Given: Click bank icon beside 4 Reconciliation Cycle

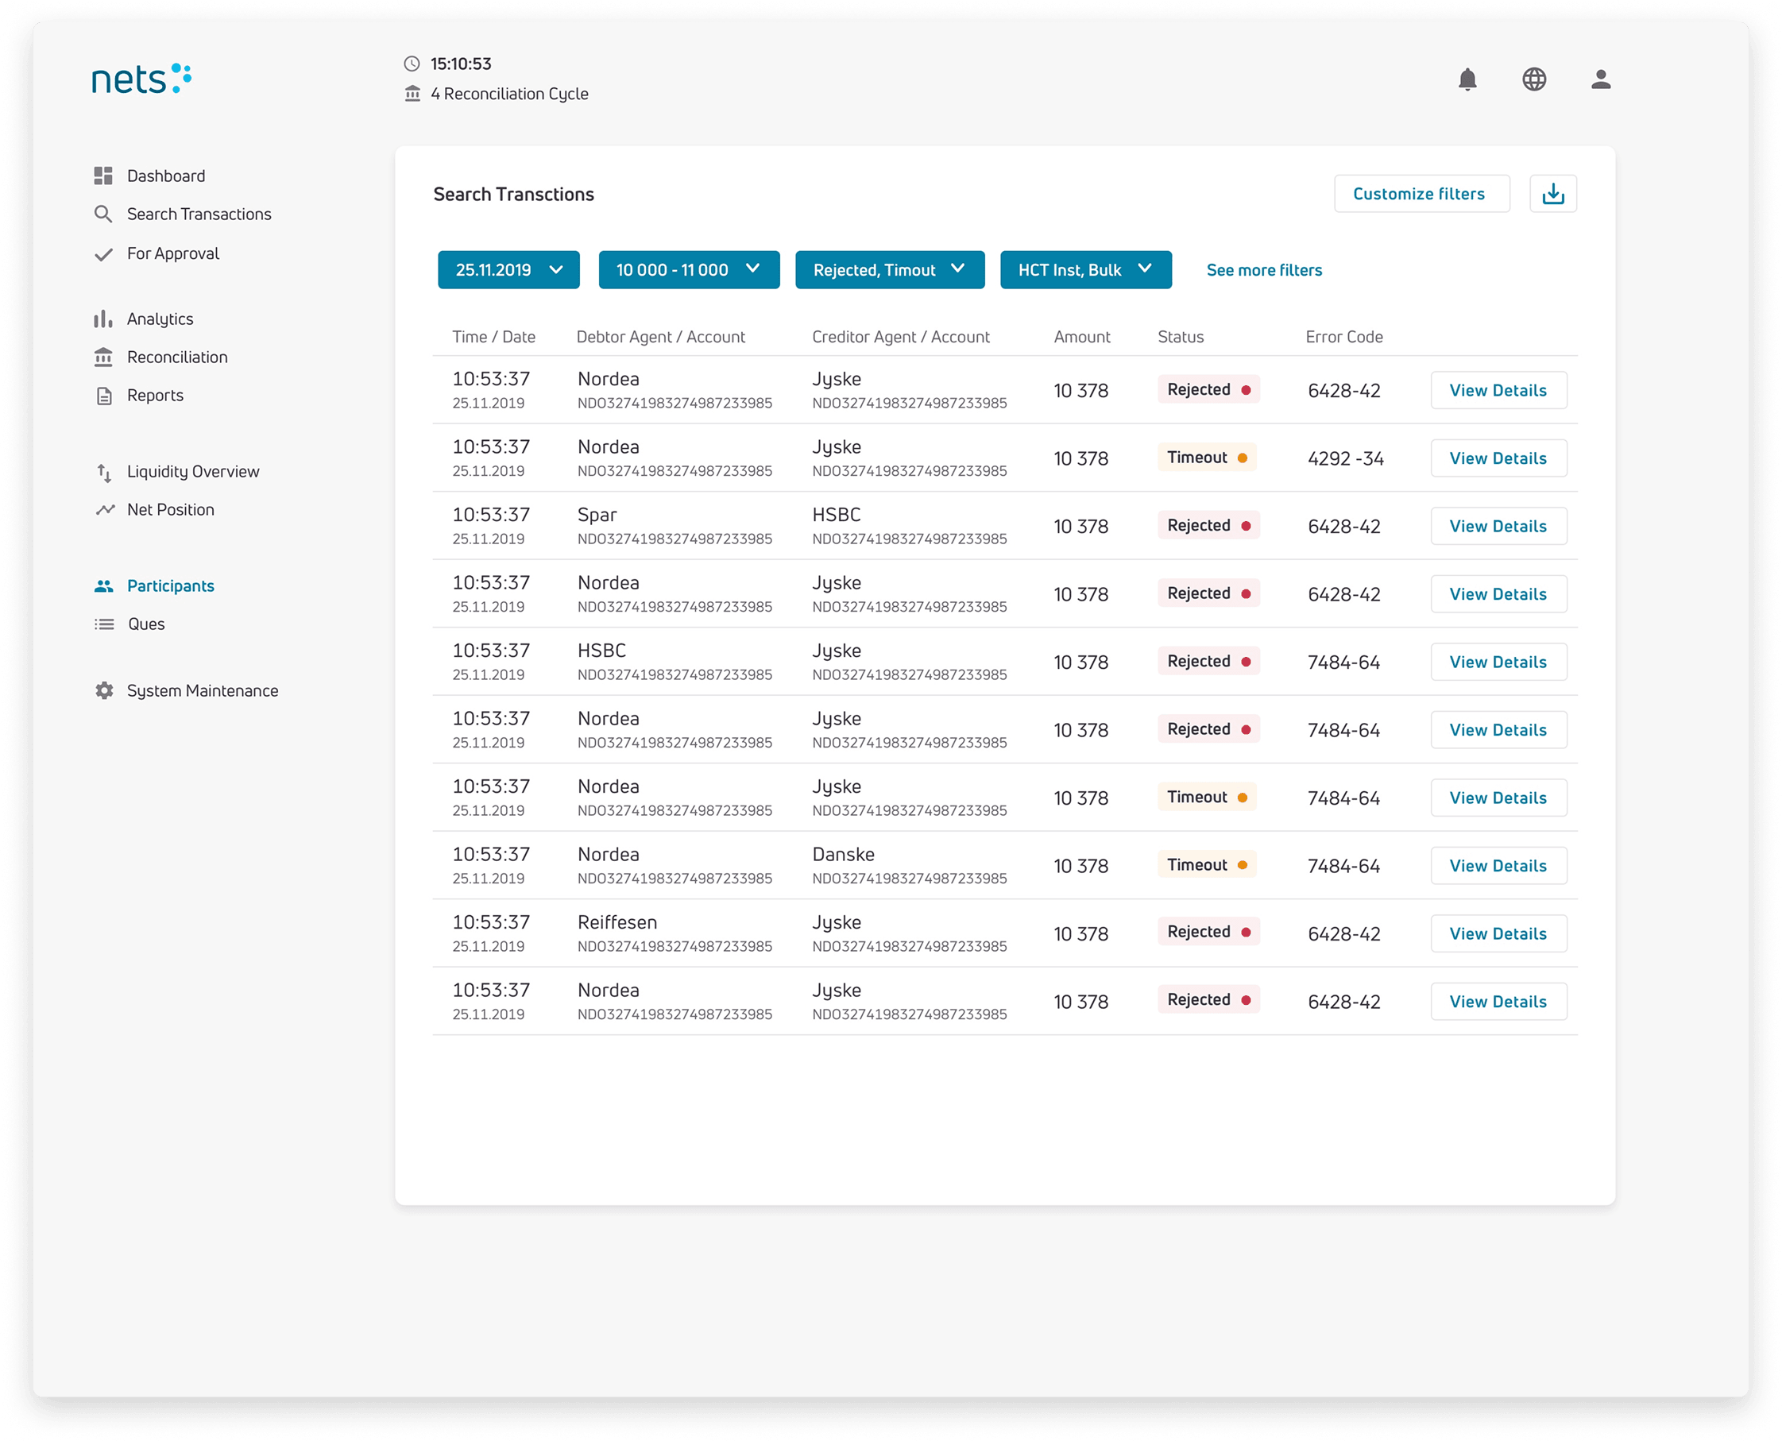Looking at the screenshot, I should pos(412,94).
